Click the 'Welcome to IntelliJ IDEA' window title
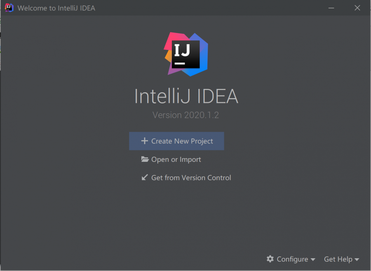371x271 pixels. [x=56, y=8]
